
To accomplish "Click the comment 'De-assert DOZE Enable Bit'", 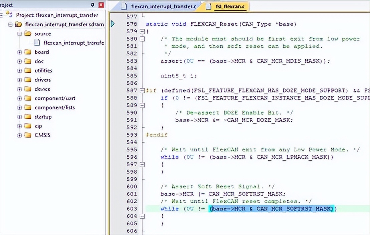I will pyautogui.click(x=234, y=113).
